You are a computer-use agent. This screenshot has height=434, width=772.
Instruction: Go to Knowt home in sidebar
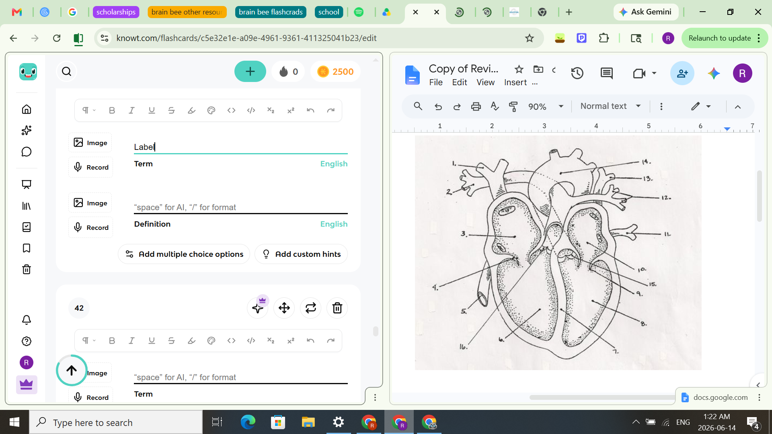coord(27,109)
